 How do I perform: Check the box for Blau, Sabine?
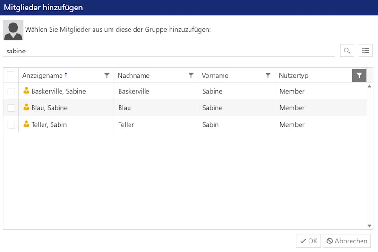point(11,108)
